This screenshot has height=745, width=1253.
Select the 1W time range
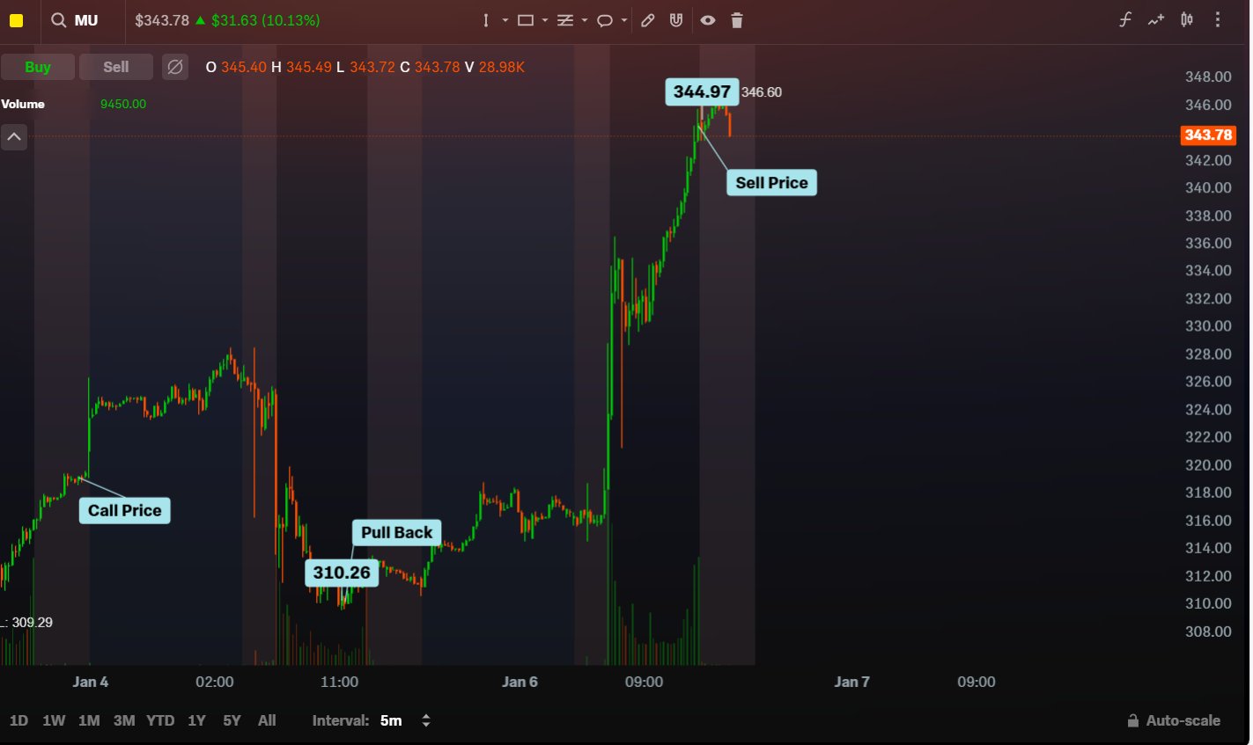[54, 720]
